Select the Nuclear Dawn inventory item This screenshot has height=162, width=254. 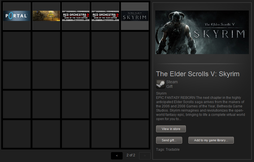pyautogui.click(x=46, y=16)
